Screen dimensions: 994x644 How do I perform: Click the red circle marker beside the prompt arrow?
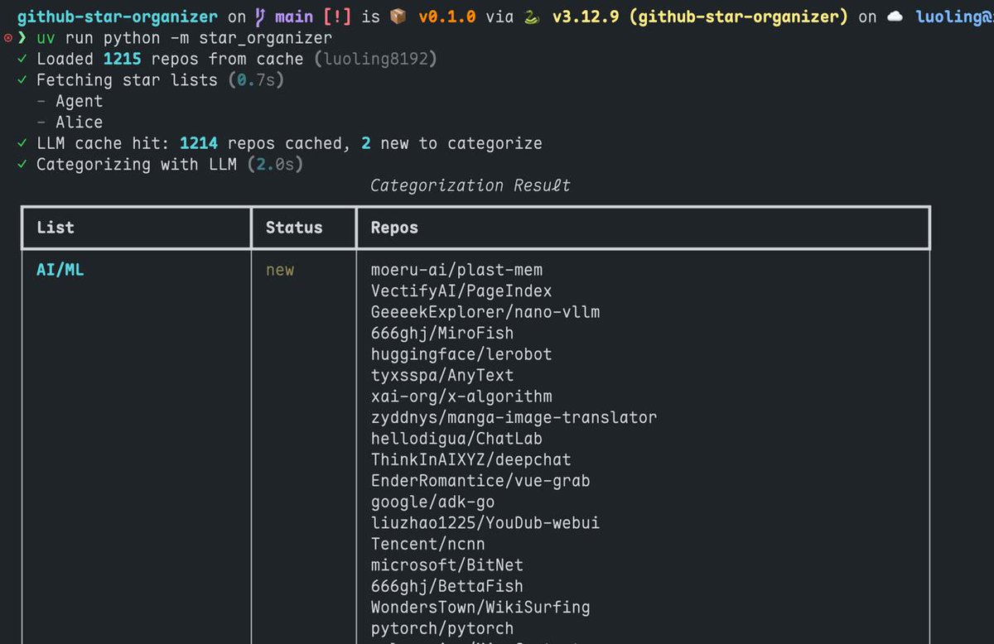(x=7, y=38)
